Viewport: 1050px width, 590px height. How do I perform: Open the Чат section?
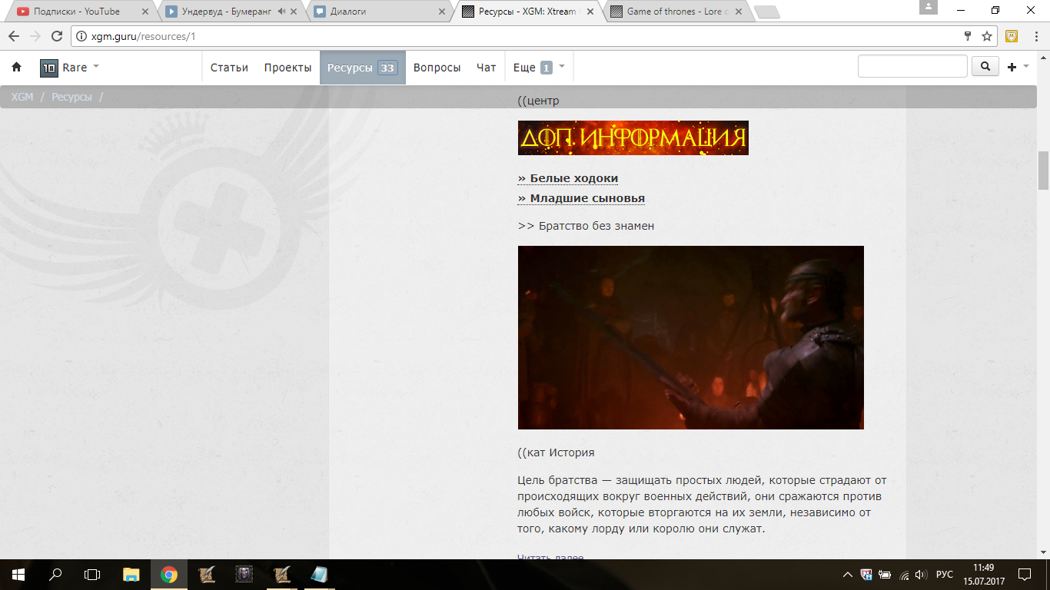(x=487, y=68)
